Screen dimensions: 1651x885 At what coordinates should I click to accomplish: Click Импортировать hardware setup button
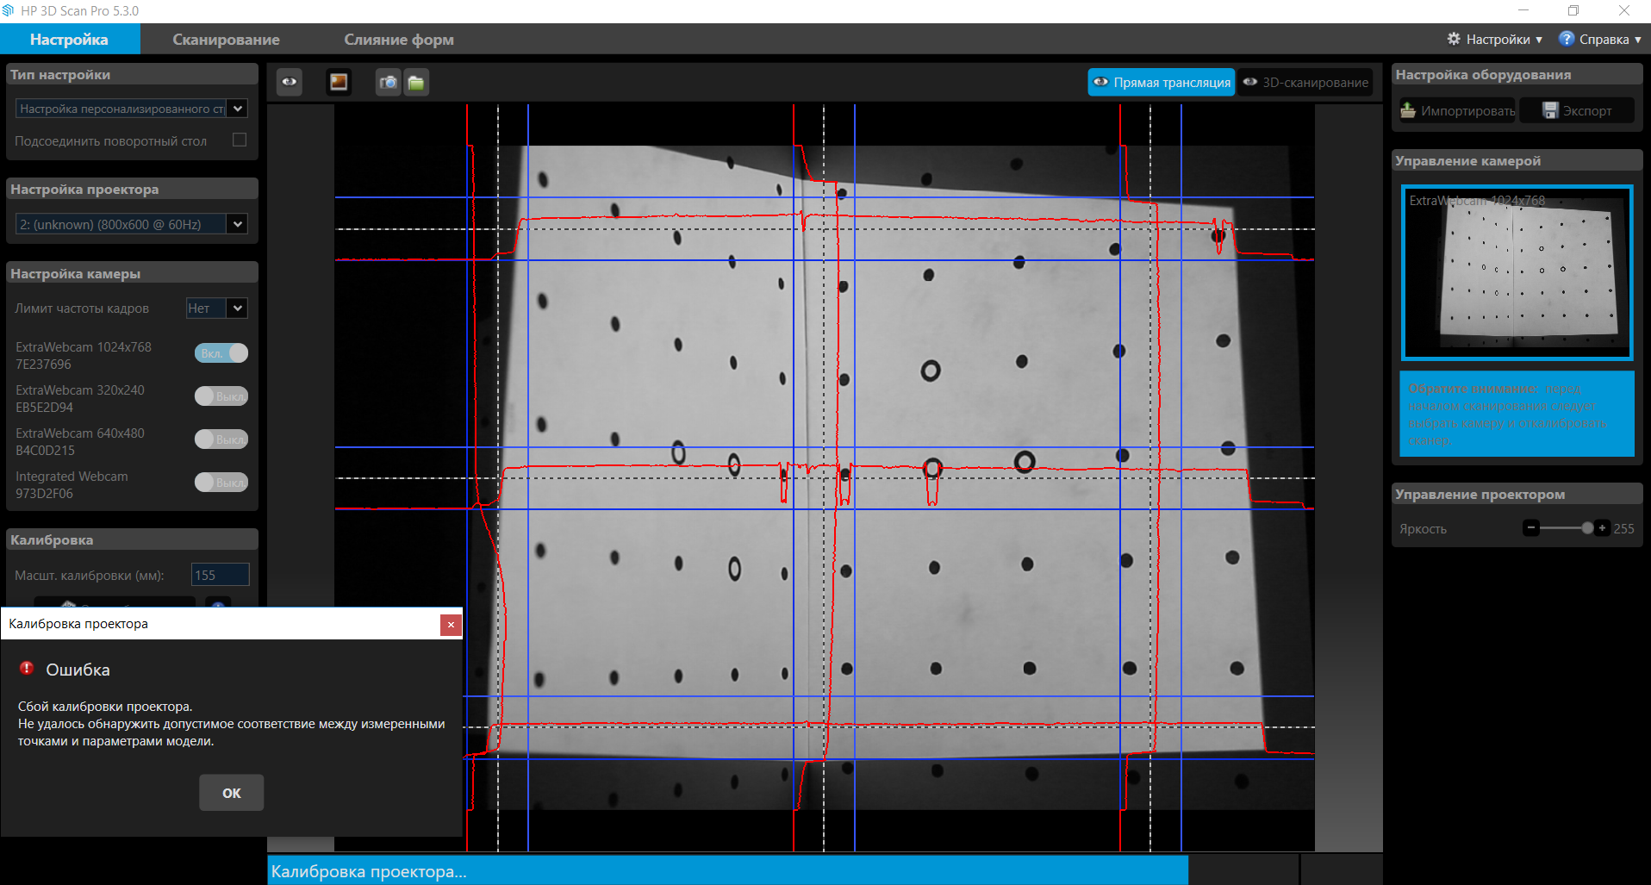tap(1457, 110)
